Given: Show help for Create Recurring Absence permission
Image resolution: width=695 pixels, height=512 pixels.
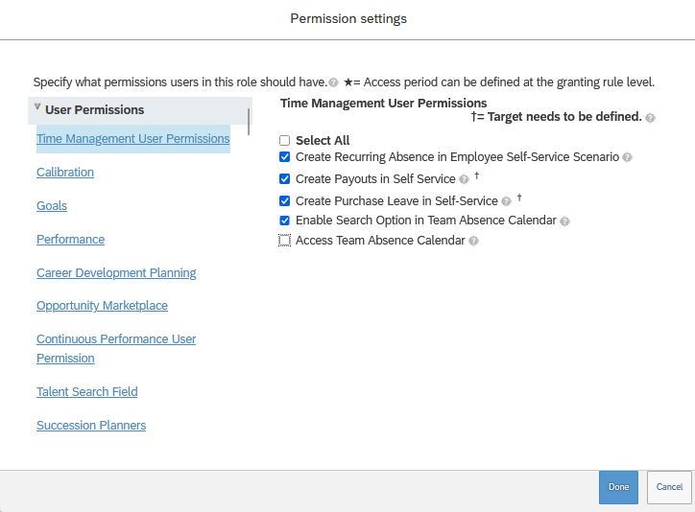Looking at the screenshot, I should click(x=627, y=157).
